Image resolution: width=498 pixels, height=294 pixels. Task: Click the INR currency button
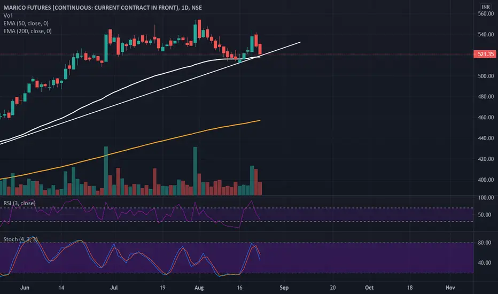(486, 6)
